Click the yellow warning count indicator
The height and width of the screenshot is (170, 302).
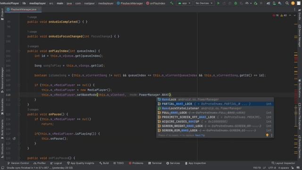pyautogui.click(x=284, y=15)
